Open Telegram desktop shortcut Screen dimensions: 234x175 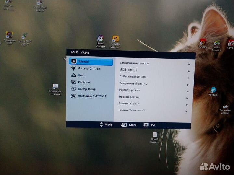(x=213, y=91)
